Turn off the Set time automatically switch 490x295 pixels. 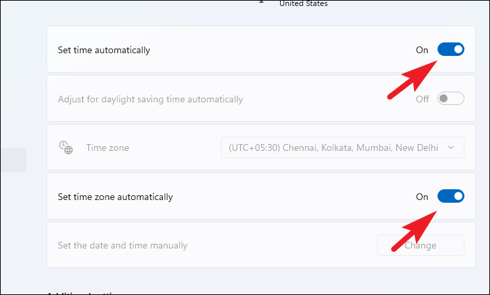click(451, 50)
